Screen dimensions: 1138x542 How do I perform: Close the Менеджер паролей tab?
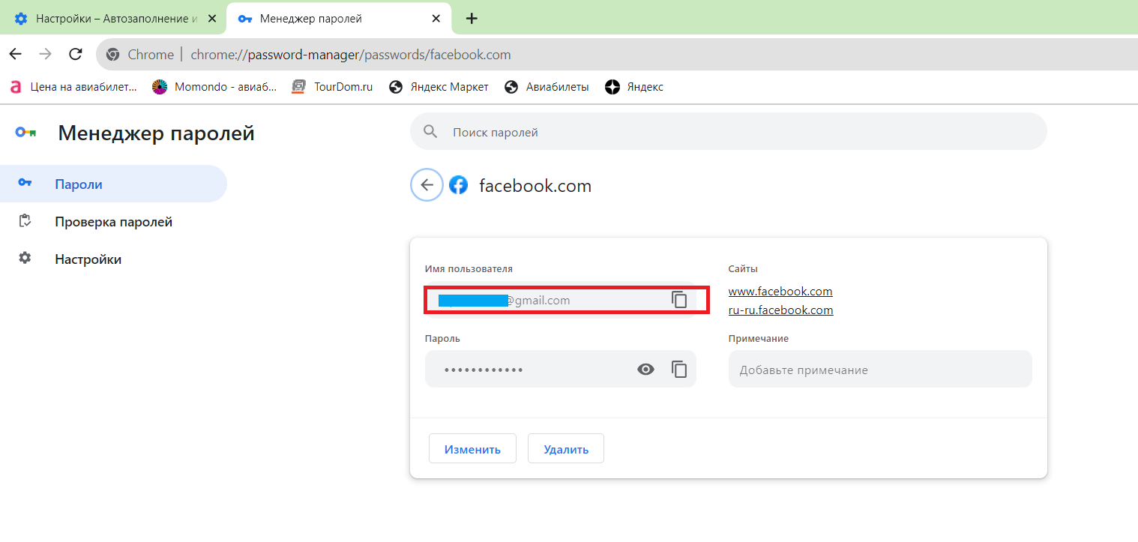point(436,19)
